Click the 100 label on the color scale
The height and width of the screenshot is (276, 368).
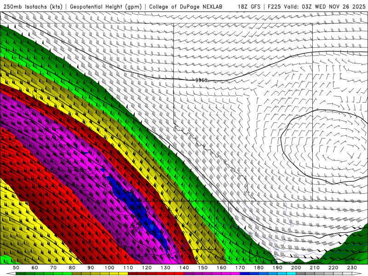coord(109,268)
